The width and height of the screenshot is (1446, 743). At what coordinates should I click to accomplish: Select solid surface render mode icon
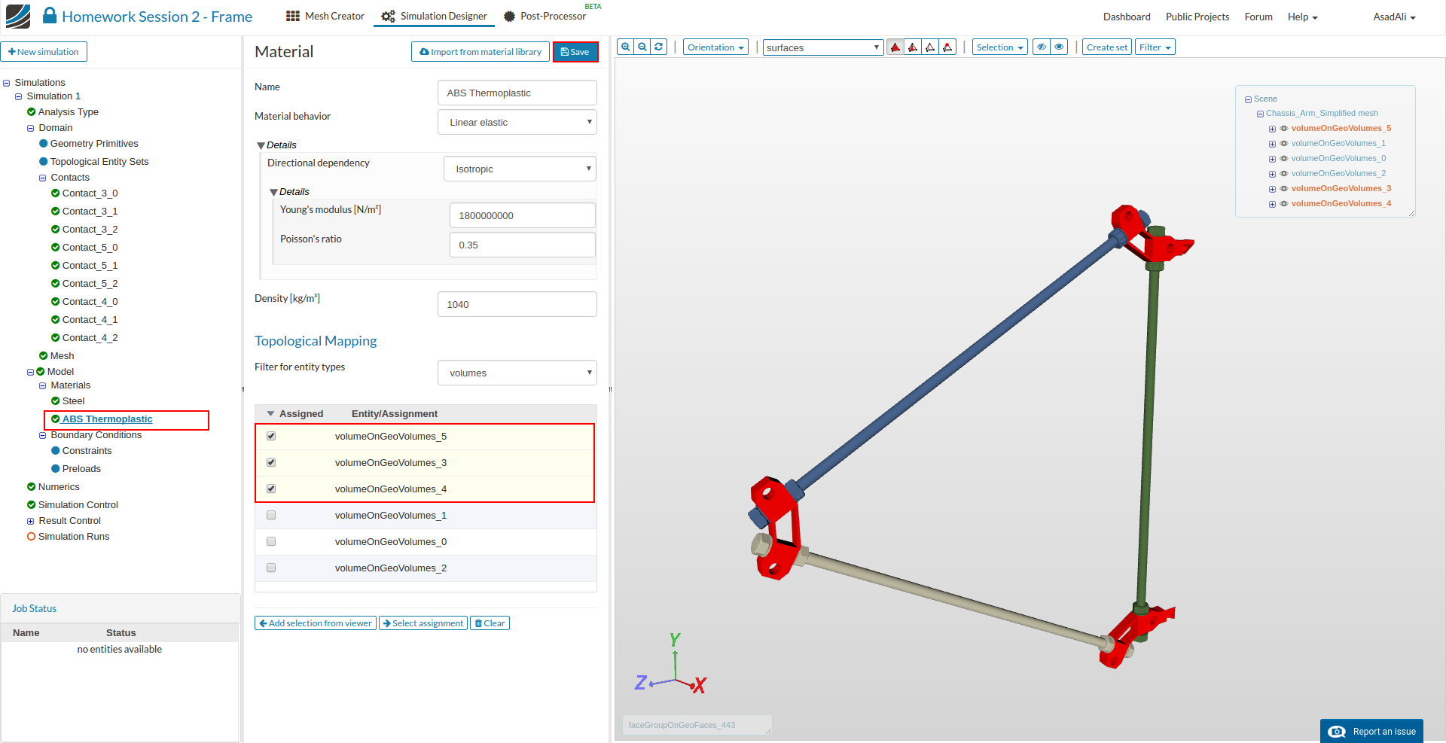895,47
